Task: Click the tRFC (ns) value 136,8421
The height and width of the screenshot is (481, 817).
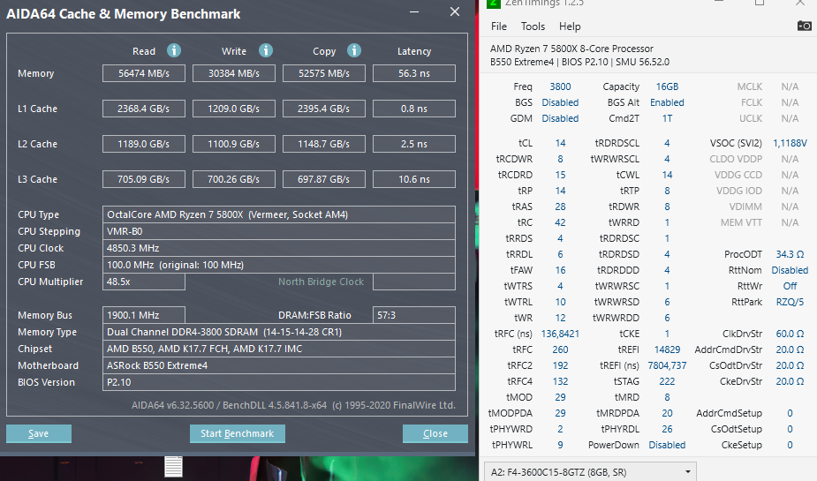Action: pos(560,333)
